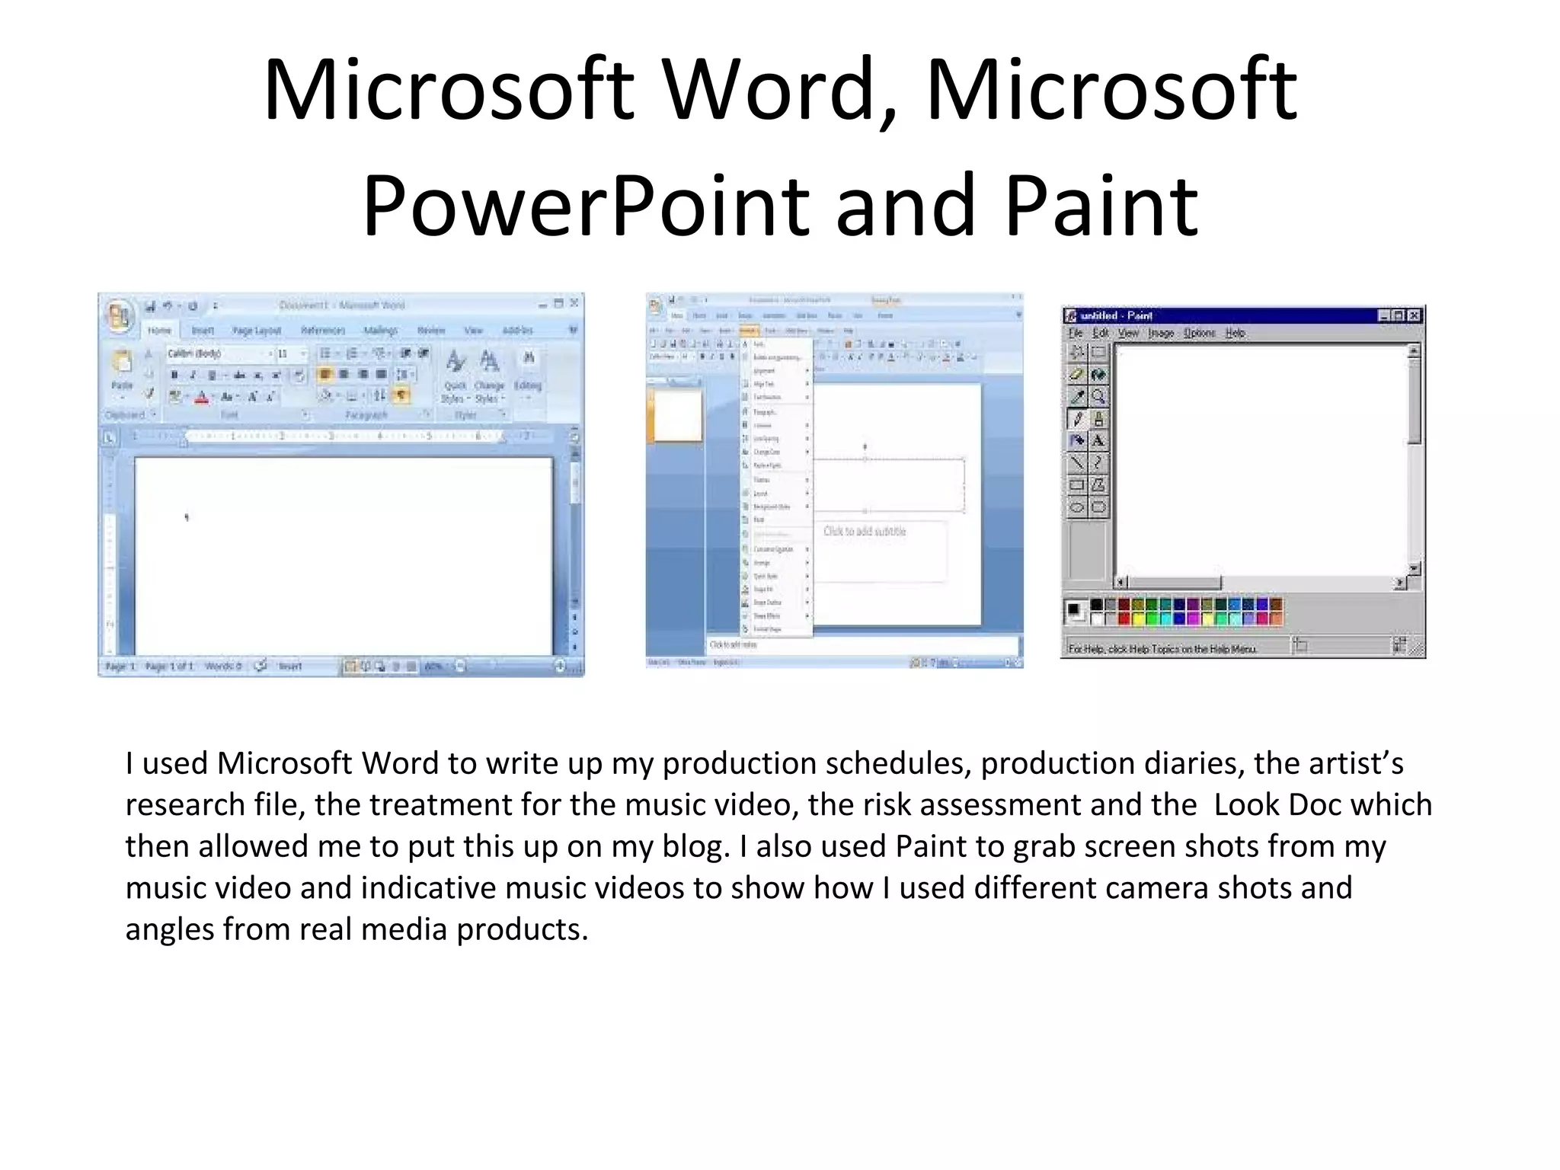Viewport: 1560px width, 1170px height.
Task: Select the Polygon tool in Paint
Action: tap(1098, 485)
